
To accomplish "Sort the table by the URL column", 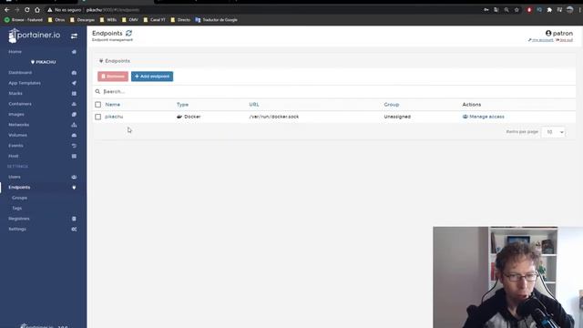I will [x=254, y=105].
